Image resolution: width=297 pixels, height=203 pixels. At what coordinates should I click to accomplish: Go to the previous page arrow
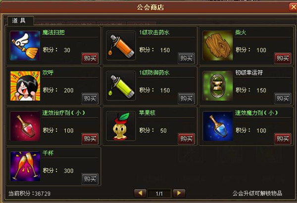pyautogui.click(x=140, y=193)
